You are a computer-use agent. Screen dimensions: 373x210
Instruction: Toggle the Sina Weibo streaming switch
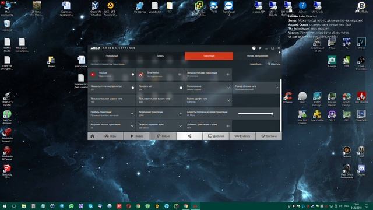click(x=180, y=74)
